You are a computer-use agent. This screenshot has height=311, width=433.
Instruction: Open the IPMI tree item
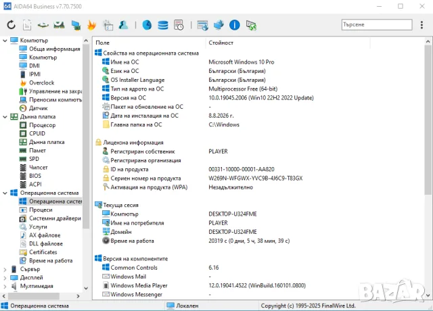pos(35,74)
